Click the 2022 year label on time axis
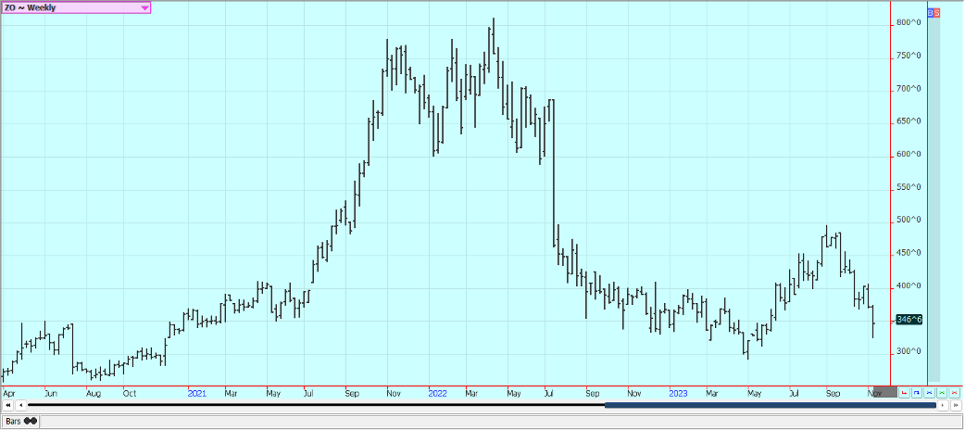Screen dimensions: 965x430 point(437,392)
